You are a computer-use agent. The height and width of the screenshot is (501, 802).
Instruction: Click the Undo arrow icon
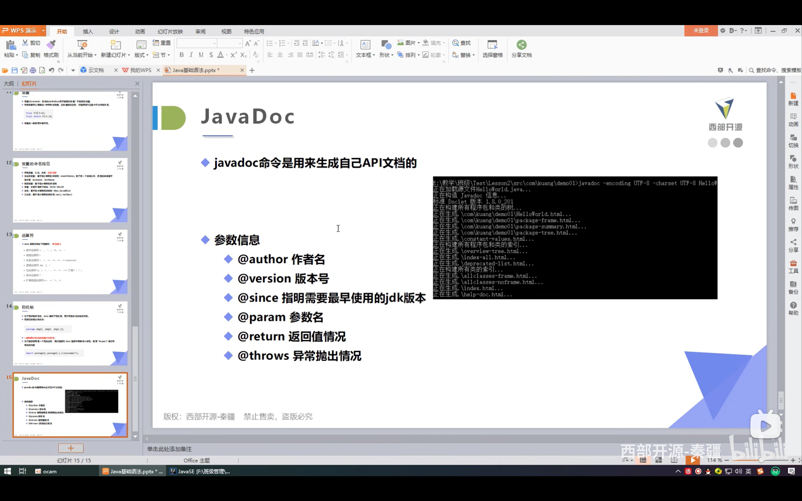[x=51, y=70]
